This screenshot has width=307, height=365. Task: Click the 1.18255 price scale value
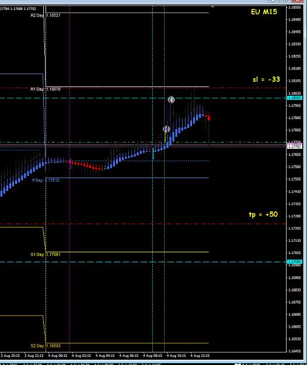click(294, 56)
